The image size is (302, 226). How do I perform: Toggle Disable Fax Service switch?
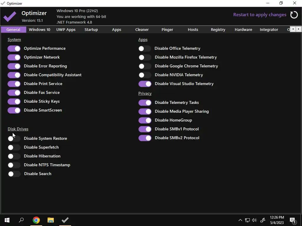14,93
